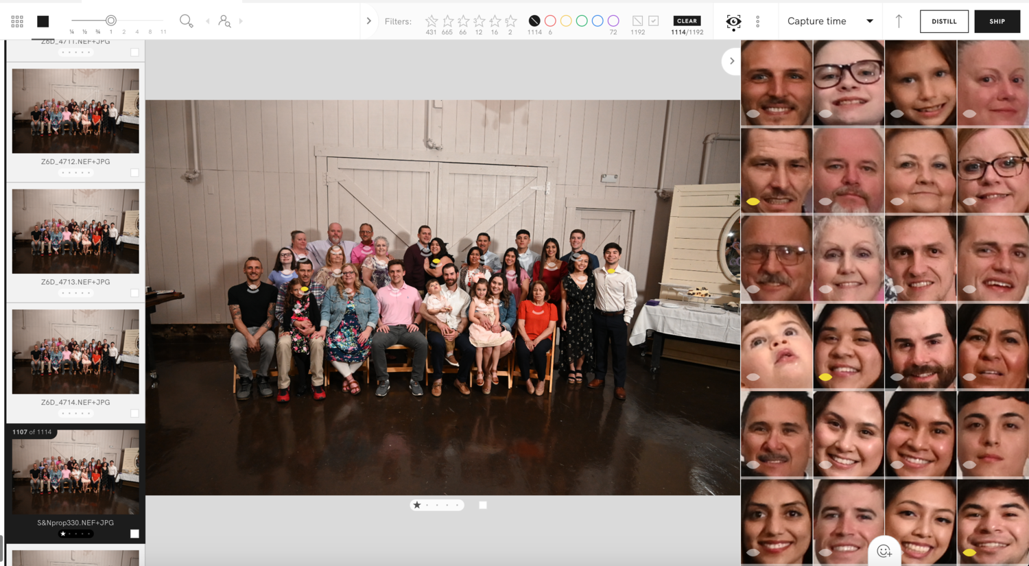Filter by one-star rating (665)
Viewport: 1029px width, 566px height.
pos(447,21)
